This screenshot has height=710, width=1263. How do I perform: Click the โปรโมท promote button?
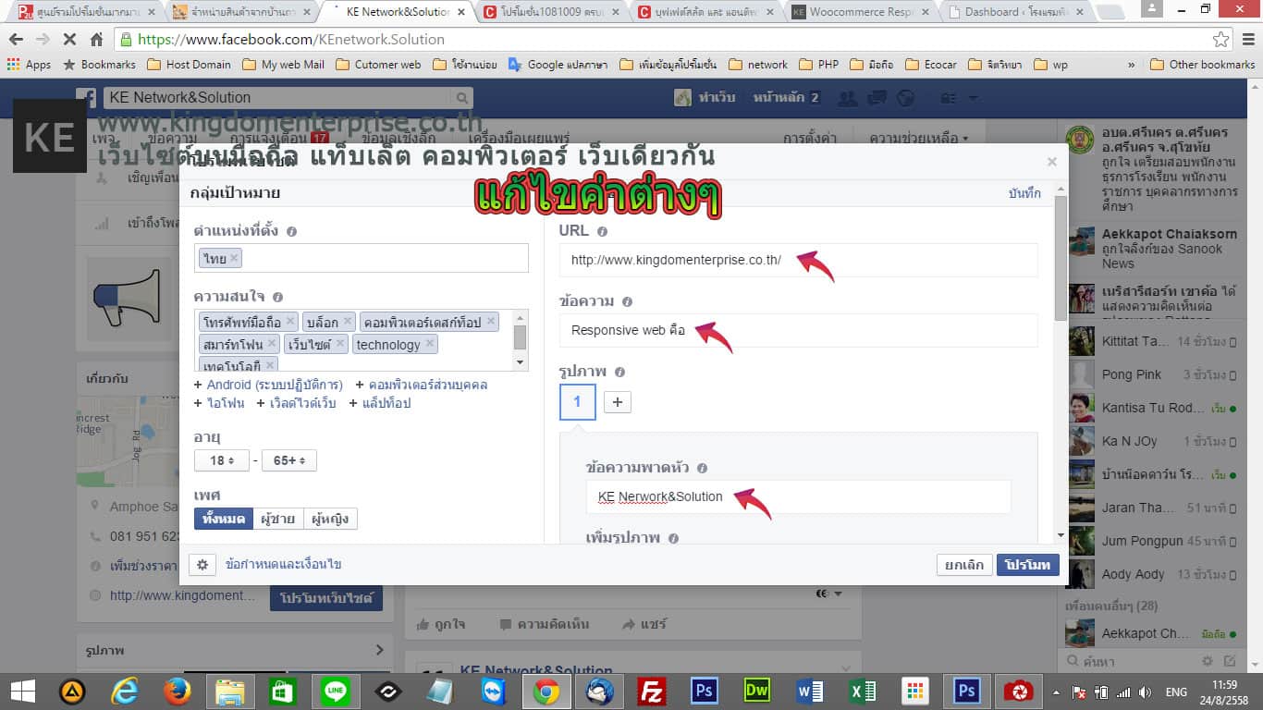[x=1027, y=565]
